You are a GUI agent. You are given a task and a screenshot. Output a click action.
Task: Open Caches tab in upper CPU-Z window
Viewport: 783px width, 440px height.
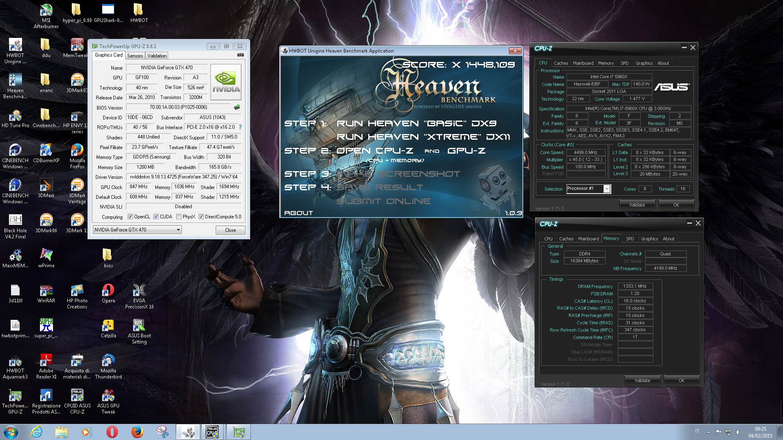561,63
